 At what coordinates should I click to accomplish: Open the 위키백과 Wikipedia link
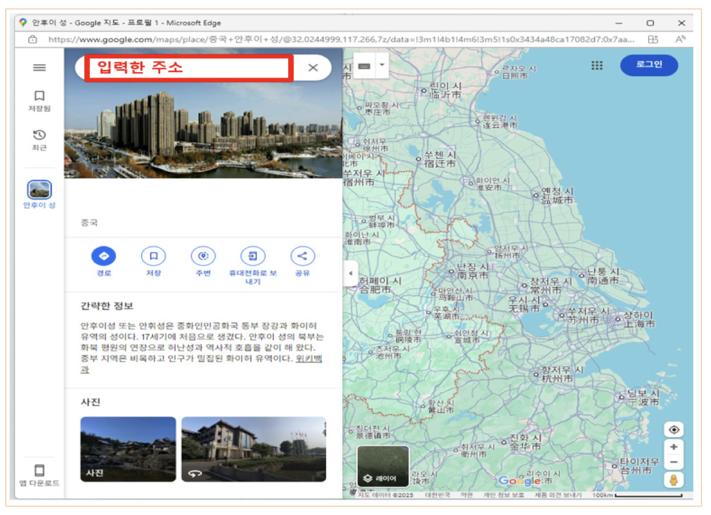click(309, 358)
